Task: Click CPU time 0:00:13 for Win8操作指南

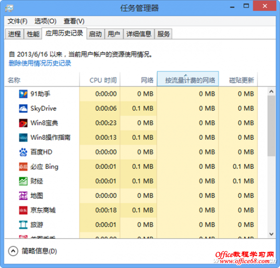Action: (x=106, y=138)
